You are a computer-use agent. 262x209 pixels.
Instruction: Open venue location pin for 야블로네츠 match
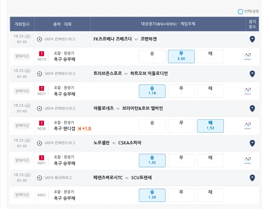pyautogui.click(x=252, y=108)
